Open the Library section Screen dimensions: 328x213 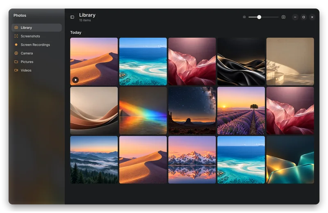tap(36, 27)
